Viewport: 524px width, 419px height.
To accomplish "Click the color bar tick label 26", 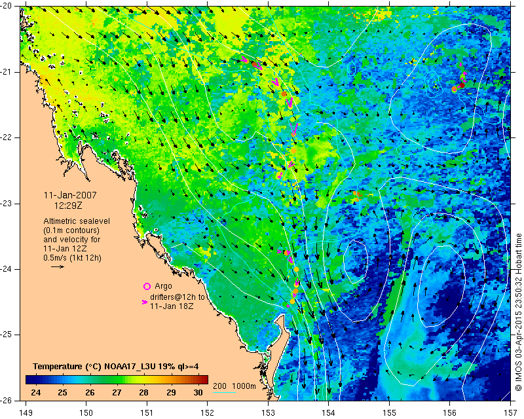I will pyautogui.click(x=90, y=393).
